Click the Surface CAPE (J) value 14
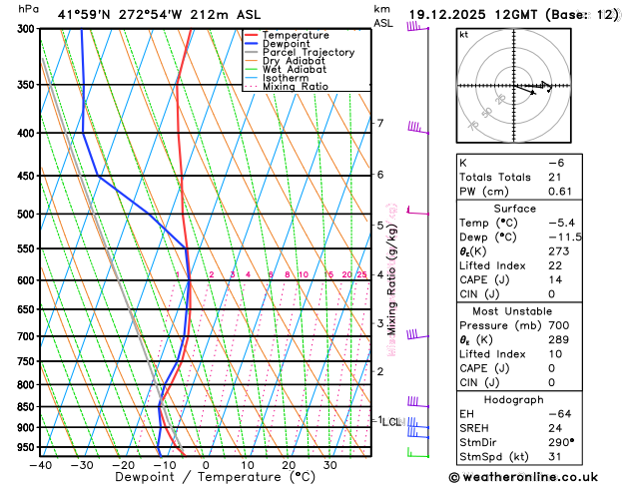The image size is (628, 485). click(555, 279)
